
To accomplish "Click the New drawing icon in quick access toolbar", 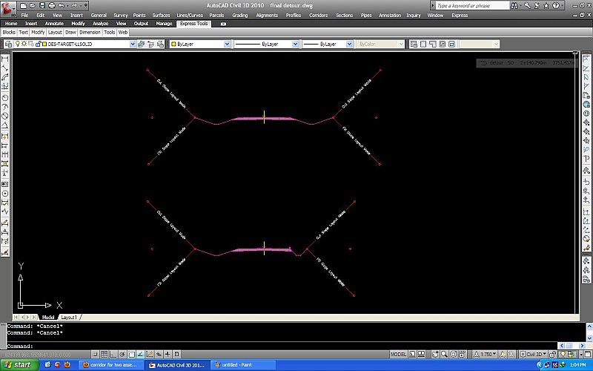I will [24, 5].
